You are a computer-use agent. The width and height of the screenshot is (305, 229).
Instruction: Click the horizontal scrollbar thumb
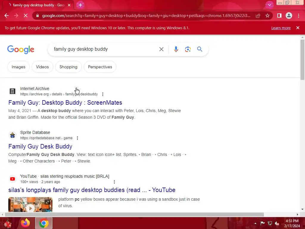[x=134, y=215]
